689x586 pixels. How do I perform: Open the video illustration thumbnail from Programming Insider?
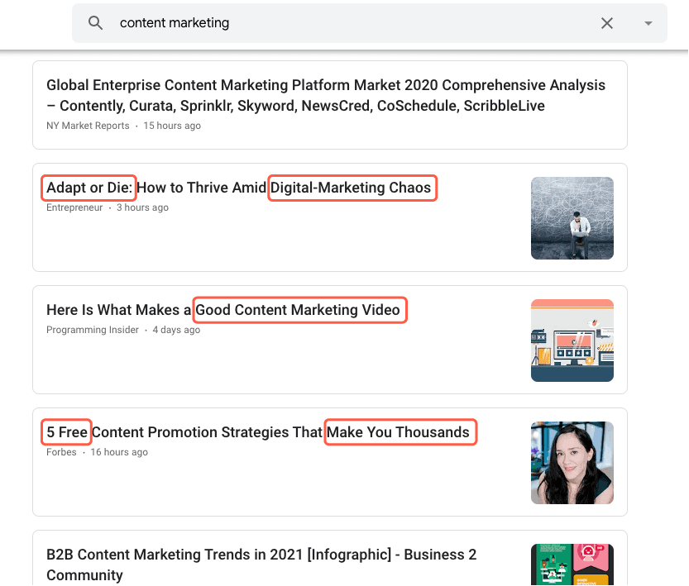572,341
